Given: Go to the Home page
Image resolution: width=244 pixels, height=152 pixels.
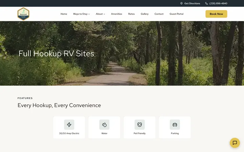Looking at the screenshot, I should coord(64,14).
